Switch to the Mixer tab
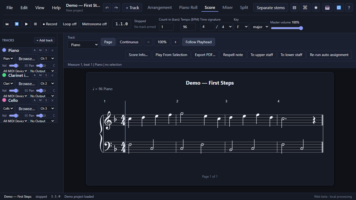The image size is (356, 200). pyautogui.click(x=228, y=8)
